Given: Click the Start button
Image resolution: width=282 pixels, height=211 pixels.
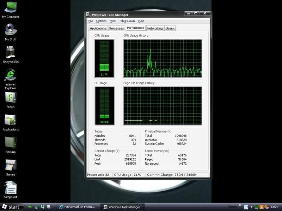Looking at the screenshot, I should pos(12,207).
